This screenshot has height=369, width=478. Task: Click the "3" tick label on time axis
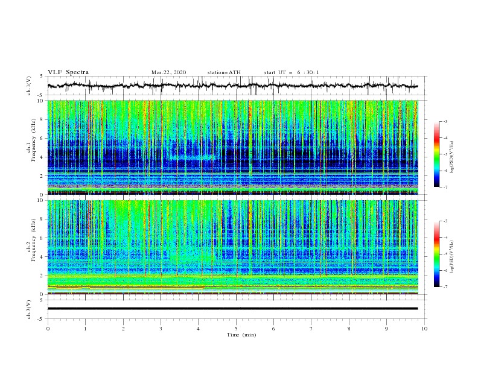click(161, 329)
